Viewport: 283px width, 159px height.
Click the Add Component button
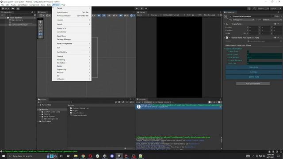(x=253, y=83)
